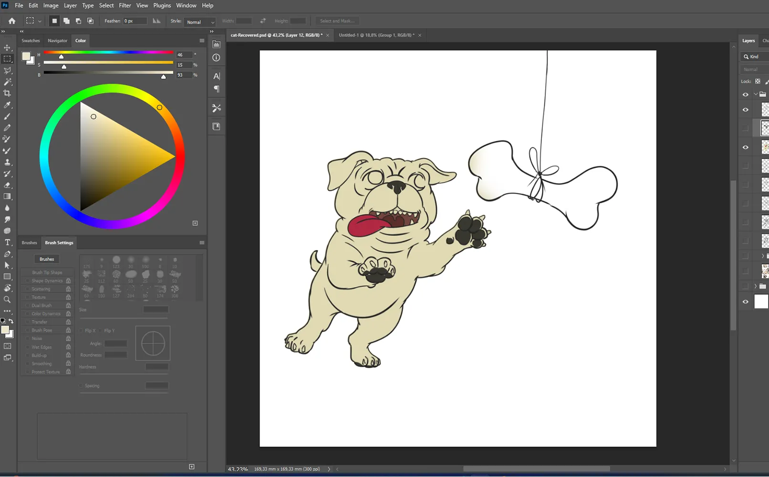Lock transparent pixels in Layers

point(758,82)
